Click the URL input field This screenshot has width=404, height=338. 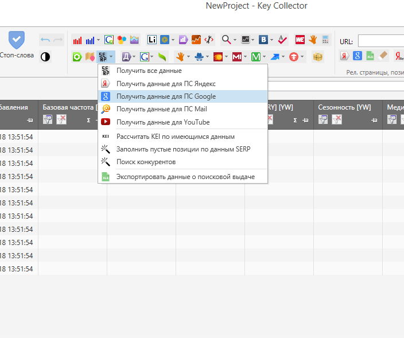380,41
